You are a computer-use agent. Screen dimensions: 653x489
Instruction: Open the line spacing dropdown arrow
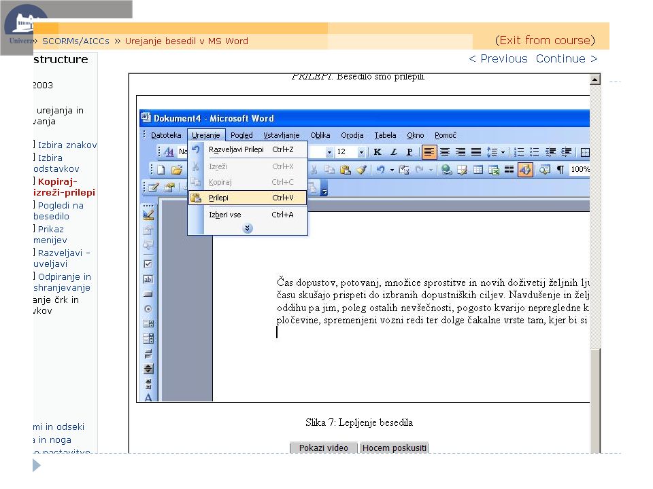[503, 153]
